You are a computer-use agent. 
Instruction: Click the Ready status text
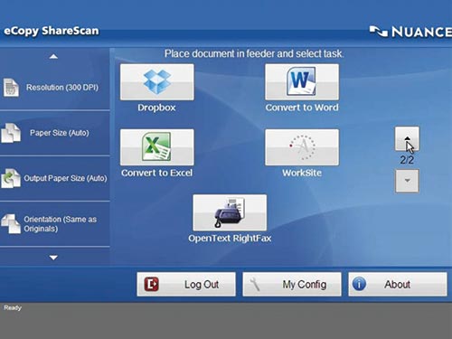coord(13,307)
